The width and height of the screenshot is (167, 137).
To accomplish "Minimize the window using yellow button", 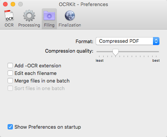I will tap(13, 4).
